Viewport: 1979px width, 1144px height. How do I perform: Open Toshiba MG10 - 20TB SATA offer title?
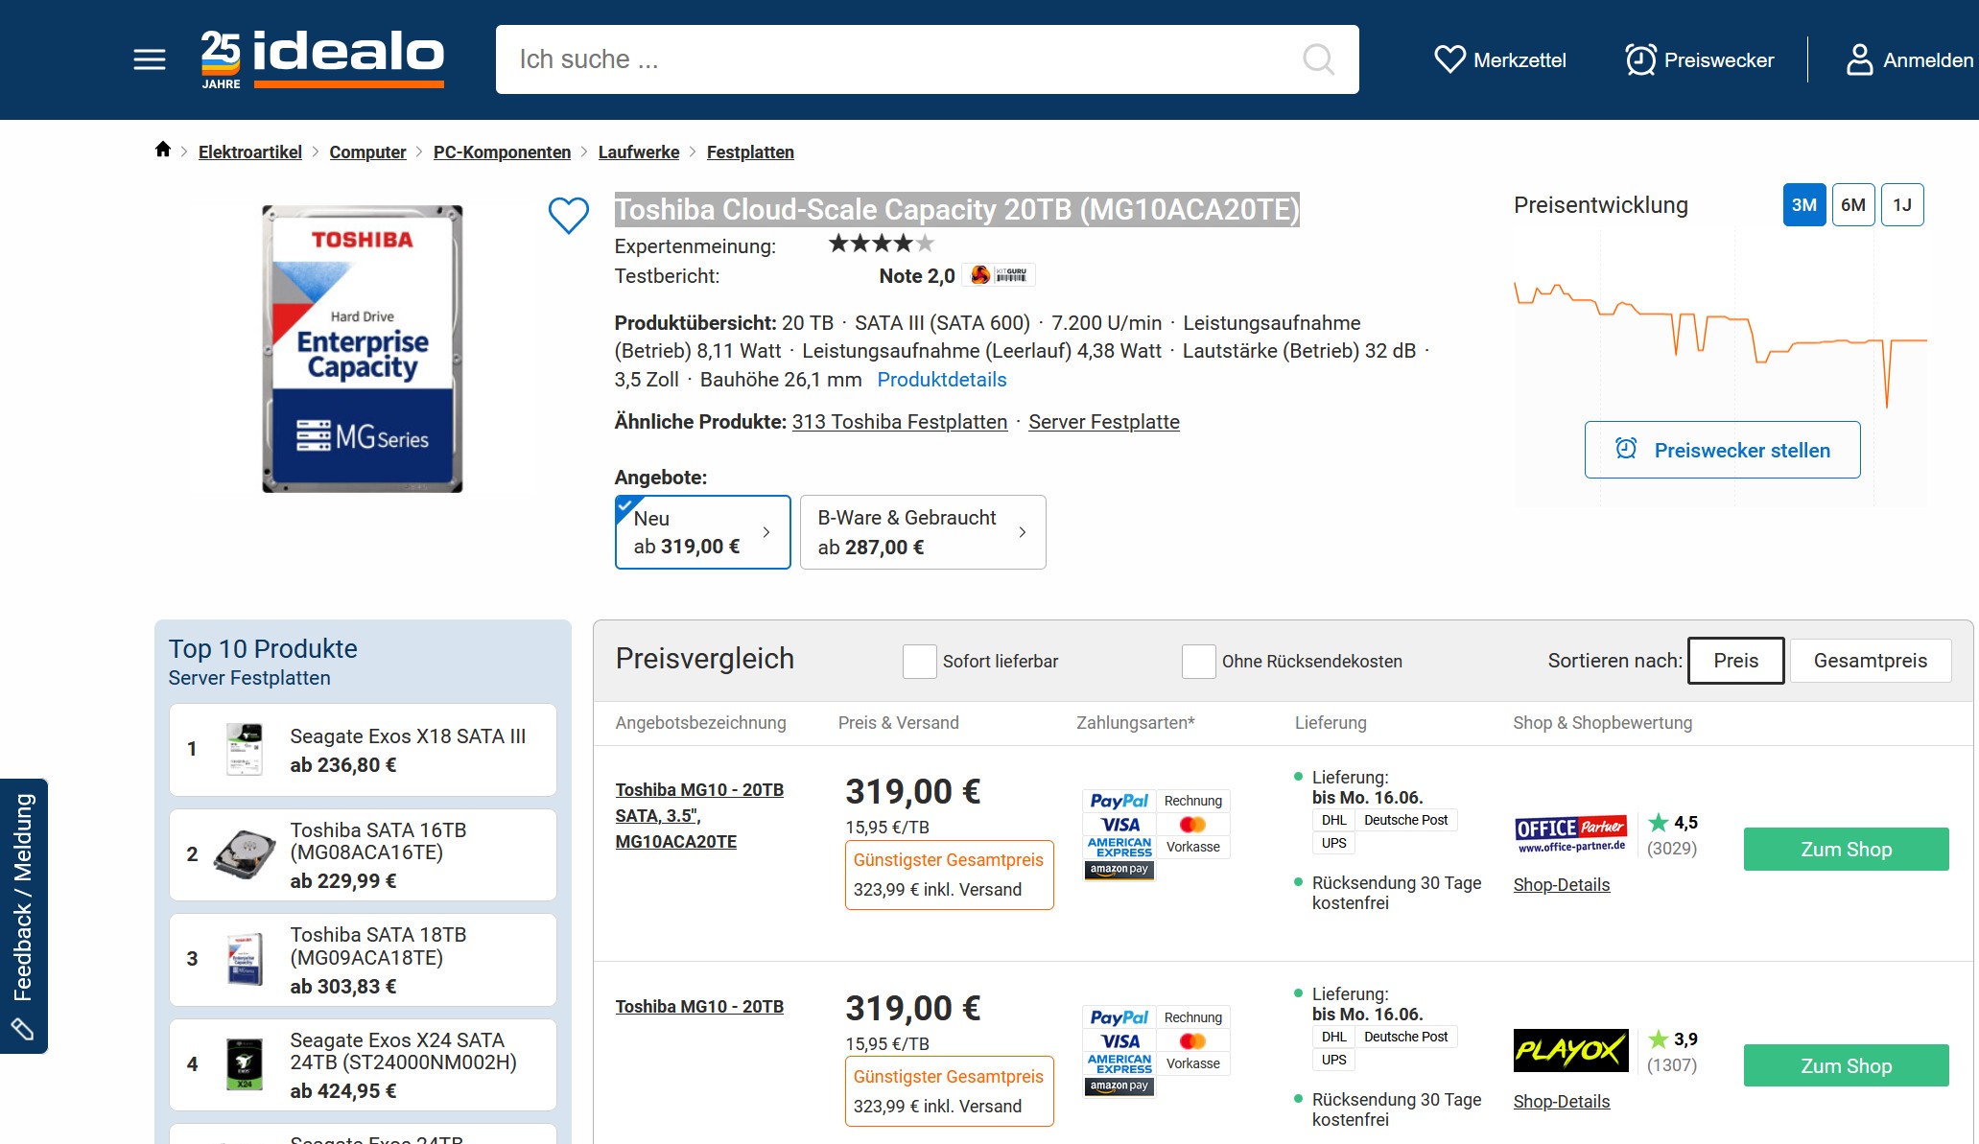(x=699, y=816)
